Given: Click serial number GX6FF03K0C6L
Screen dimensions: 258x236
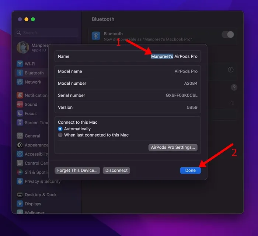Looking at the screenshot, I should pos(181,95).
